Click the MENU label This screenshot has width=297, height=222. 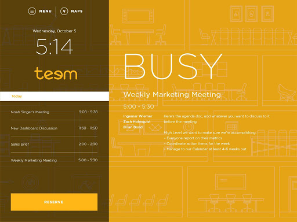(x=45, y=11)
